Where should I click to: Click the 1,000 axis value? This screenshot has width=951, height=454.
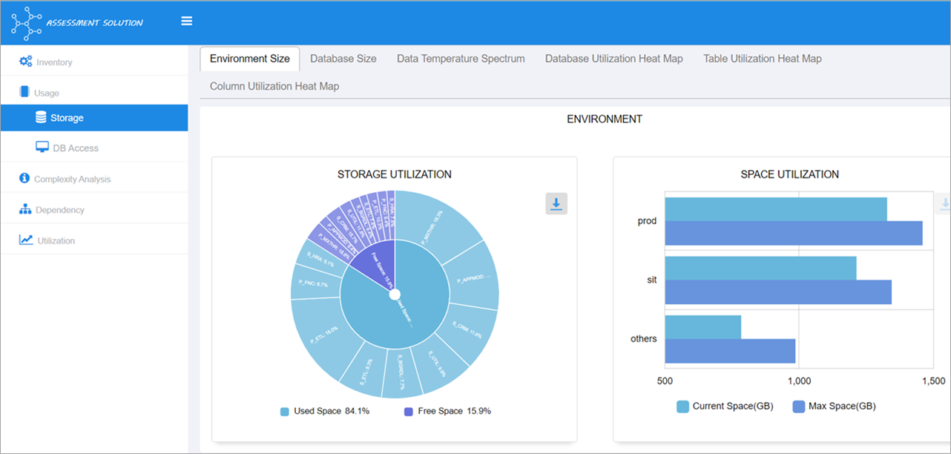point(798,381)
